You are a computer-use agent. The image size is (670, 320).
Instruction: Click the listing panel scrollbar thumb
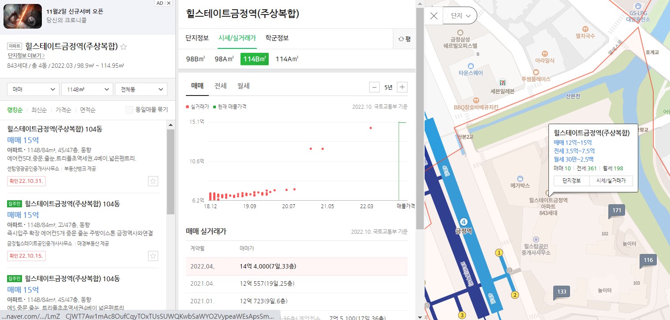[170, 172]
